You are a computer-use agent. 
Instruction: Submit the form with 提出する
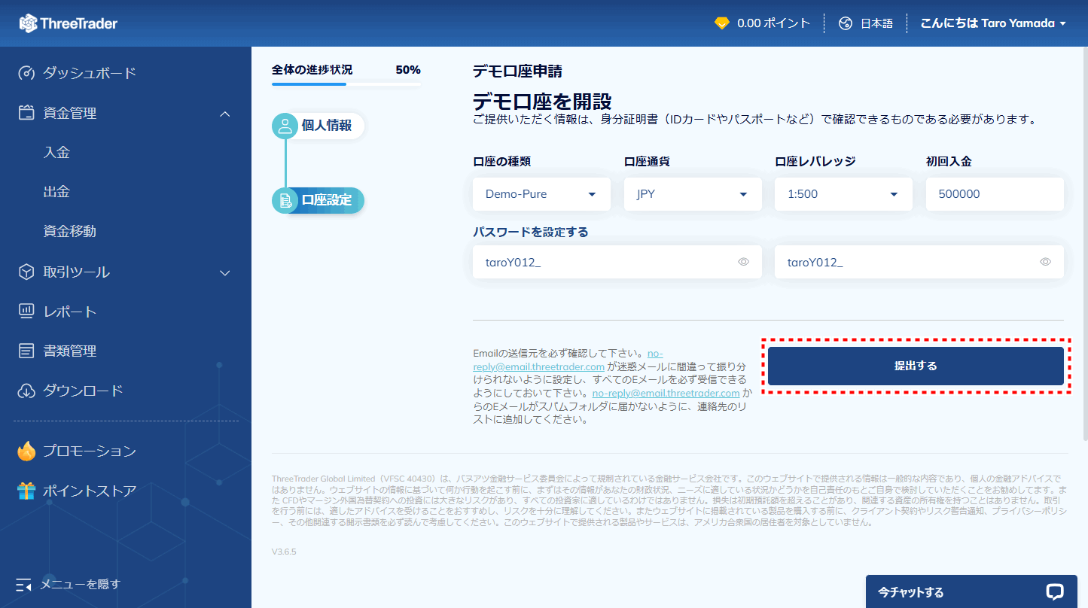(x=916, y=366)
